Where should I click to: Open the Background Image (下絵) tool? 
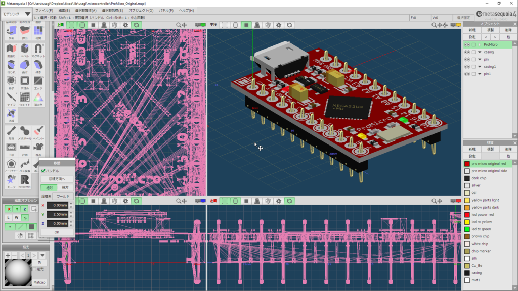(11, 149)
